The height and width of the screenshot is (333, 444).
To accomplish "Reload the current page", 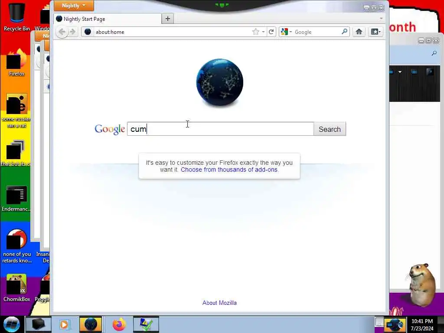I will [x=271, y=32].
